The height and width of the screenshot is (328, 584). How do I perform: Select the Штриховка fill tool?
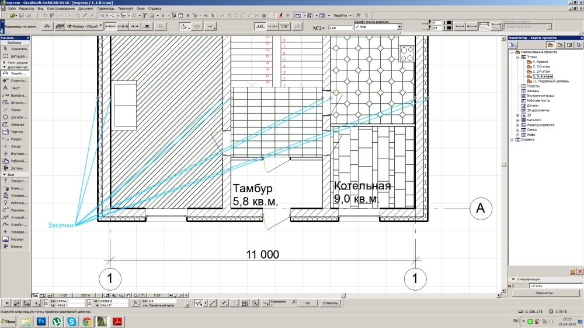click(x=15, y=103)
